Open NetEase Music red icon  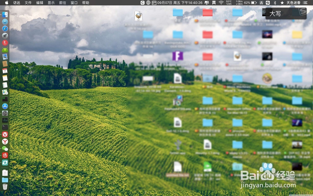(5, 156)
